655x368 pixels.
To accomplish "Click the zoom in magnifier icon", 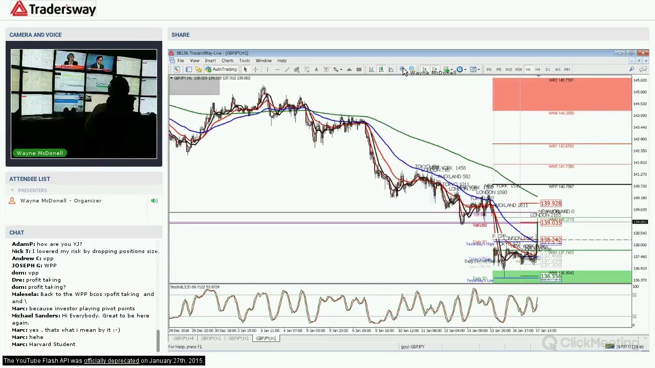I will [402, 69].
